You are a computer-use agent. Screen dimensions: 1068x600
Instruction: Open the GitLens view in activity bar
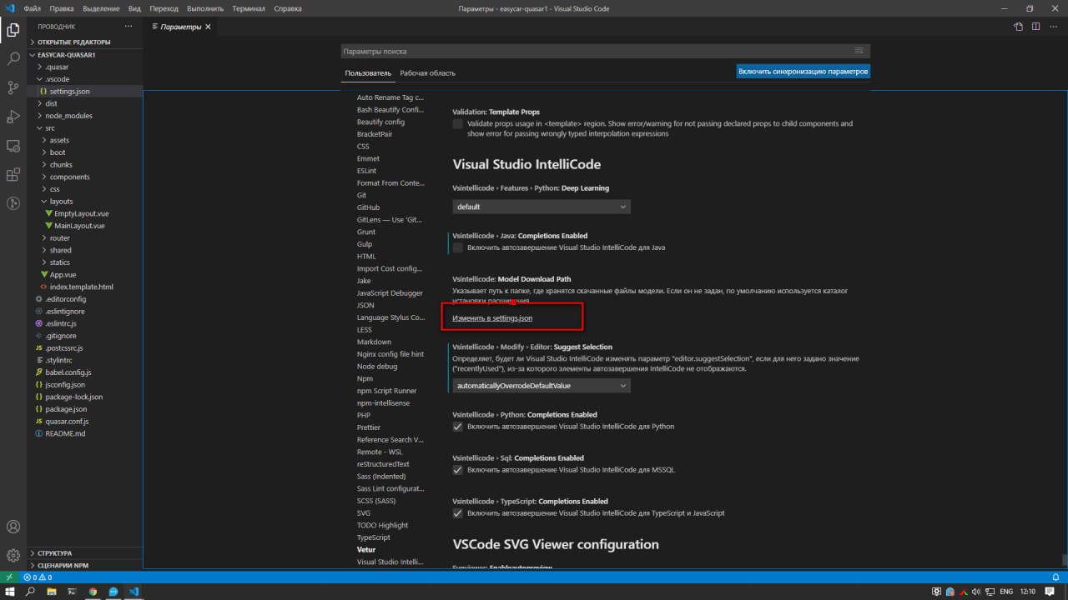click(13, 203)
